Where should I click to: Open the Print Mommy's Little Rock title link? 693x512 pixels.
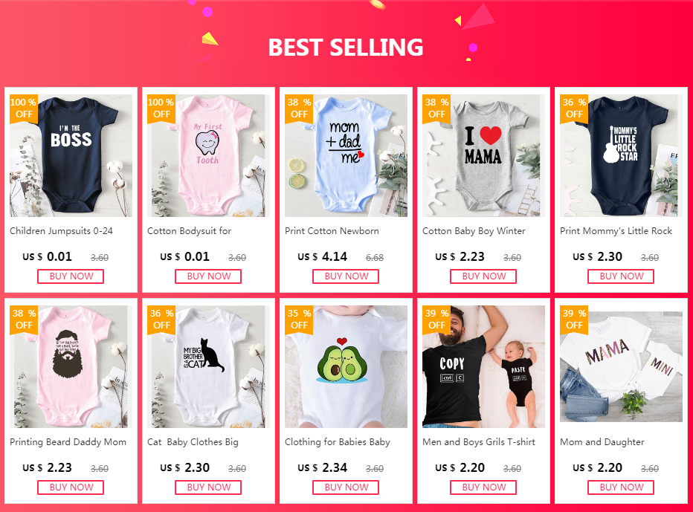pos(616,231)
